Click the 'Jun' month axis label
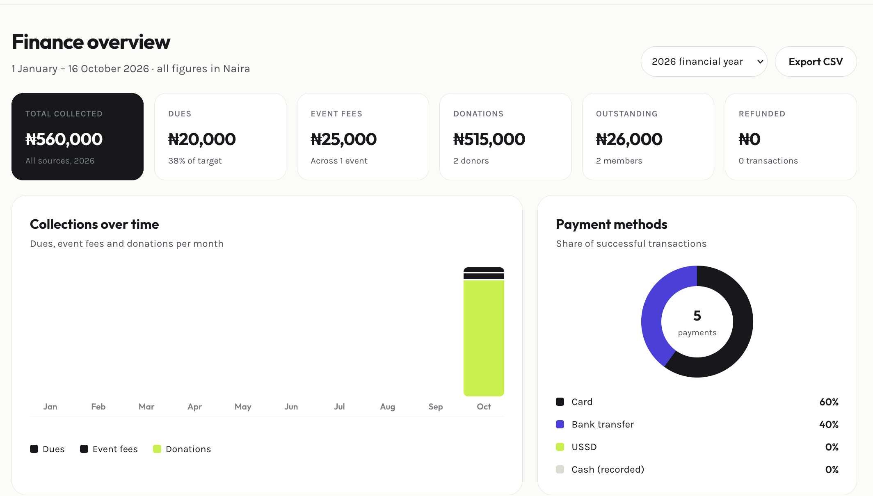The image size is (873, 496). coord(291,407)
